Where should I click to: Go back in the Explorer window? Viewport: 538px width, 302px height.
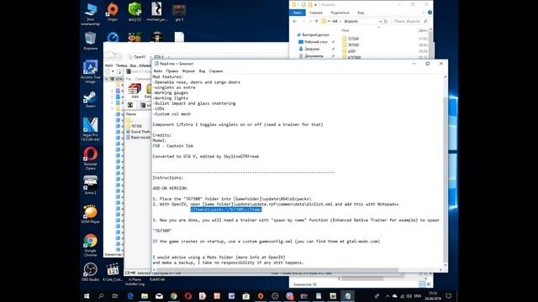coord(295,21)
